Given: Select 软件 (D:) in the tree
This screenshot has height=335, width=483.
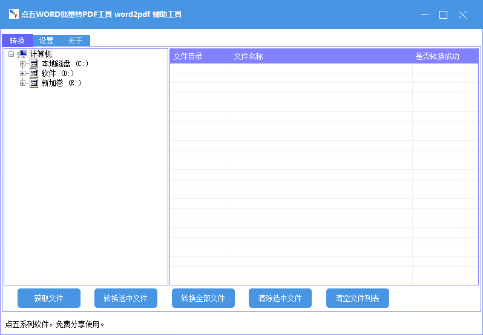Looking at the screenshot, I should (x=57, y=74).
